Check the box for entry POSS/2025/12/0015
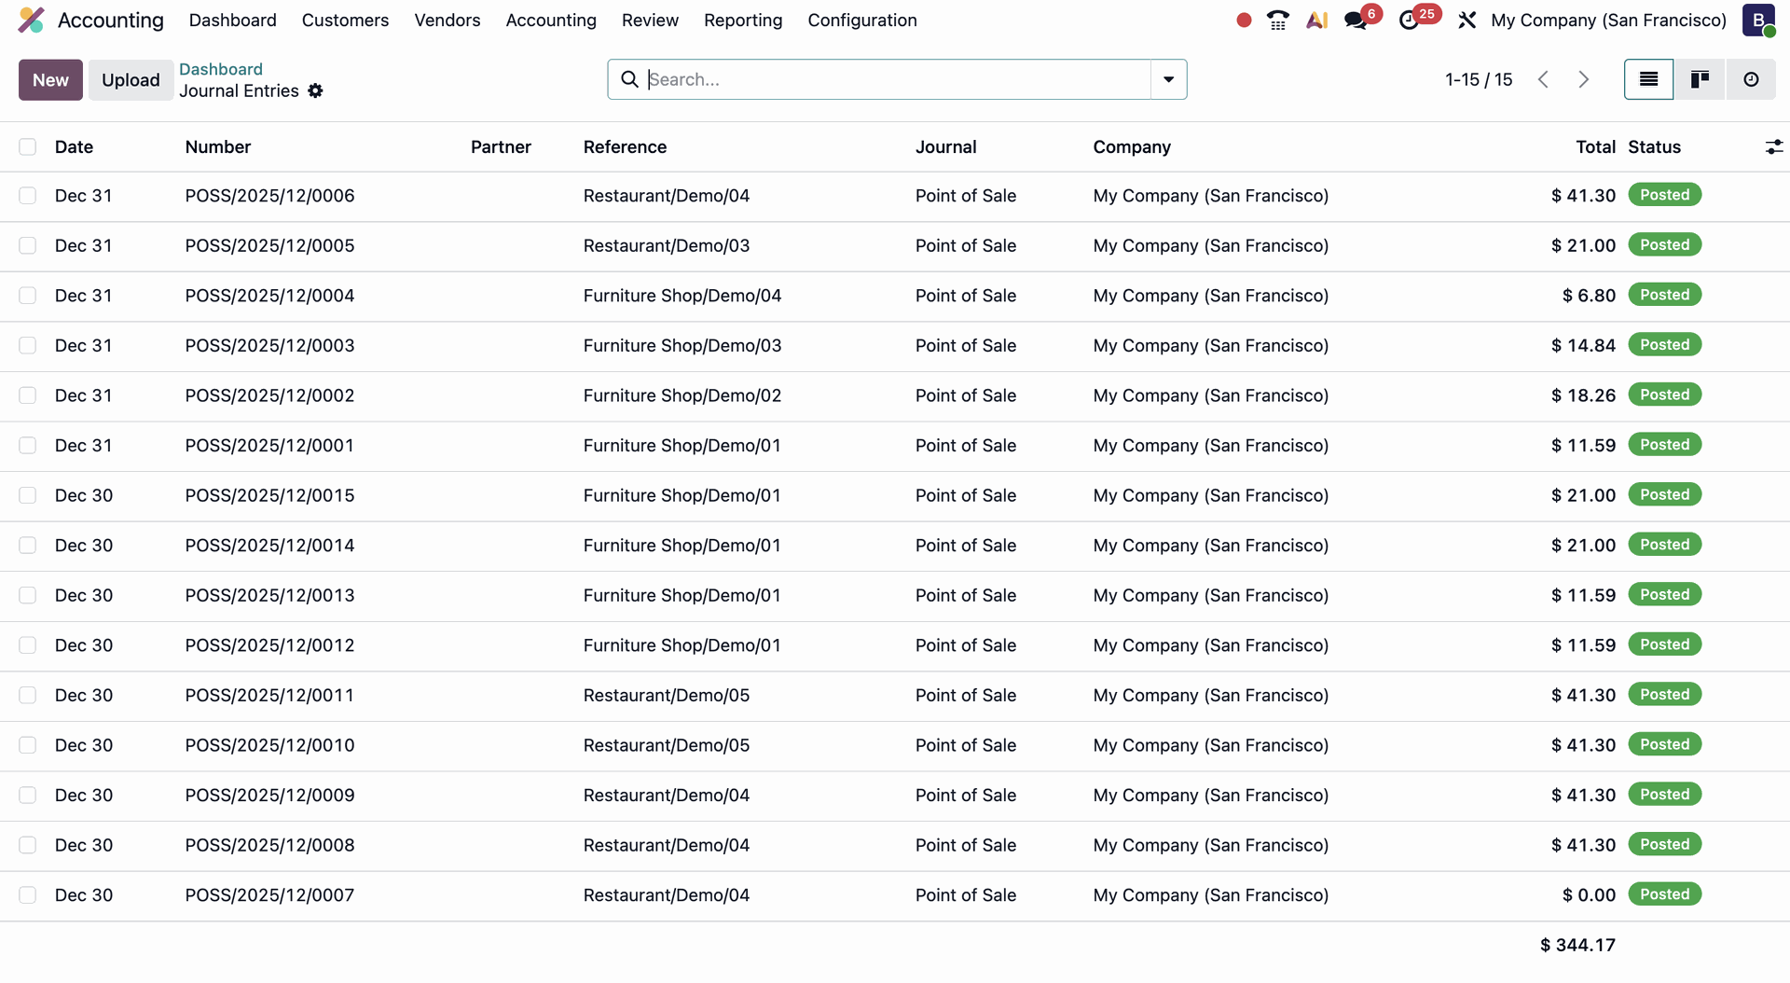Viewport: 1790px width, 983px height. [x=28, y=495]
